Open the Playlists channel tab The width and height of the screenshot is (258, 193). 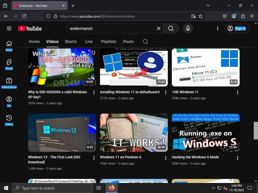(x=109, y=41)
